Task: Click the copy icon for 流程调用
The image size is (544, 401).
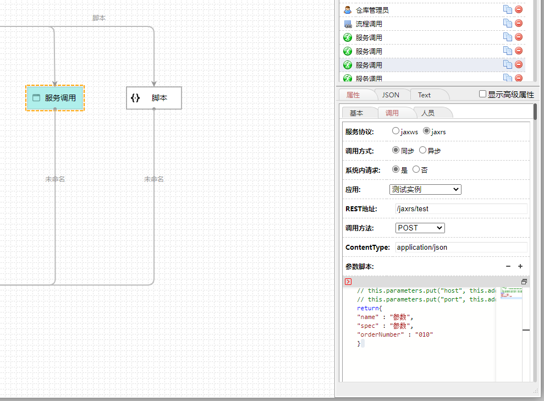Action: (x=507, y=23)
